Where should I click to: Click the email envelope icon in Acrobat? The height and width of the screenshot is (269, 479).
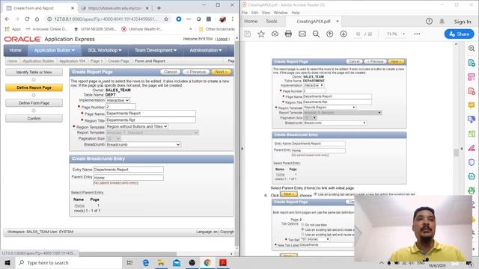tap(302, 34)
